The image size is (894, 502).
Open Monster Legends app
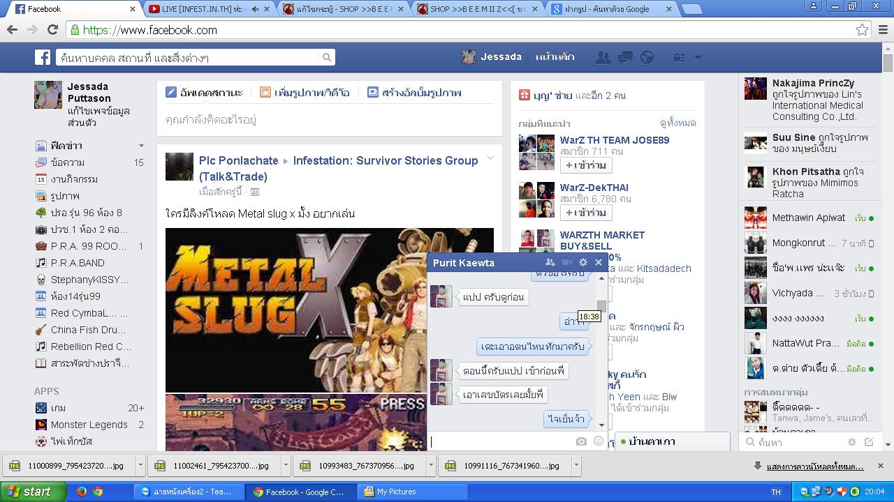(x=89, y=425)
